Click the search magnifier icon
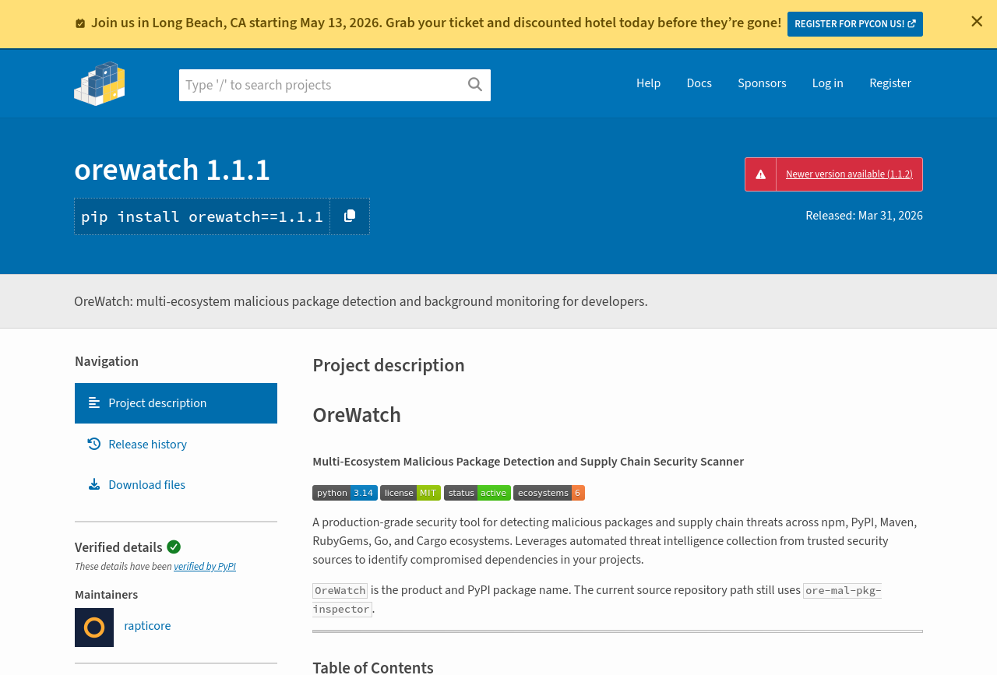 click(x=474, y=85)
